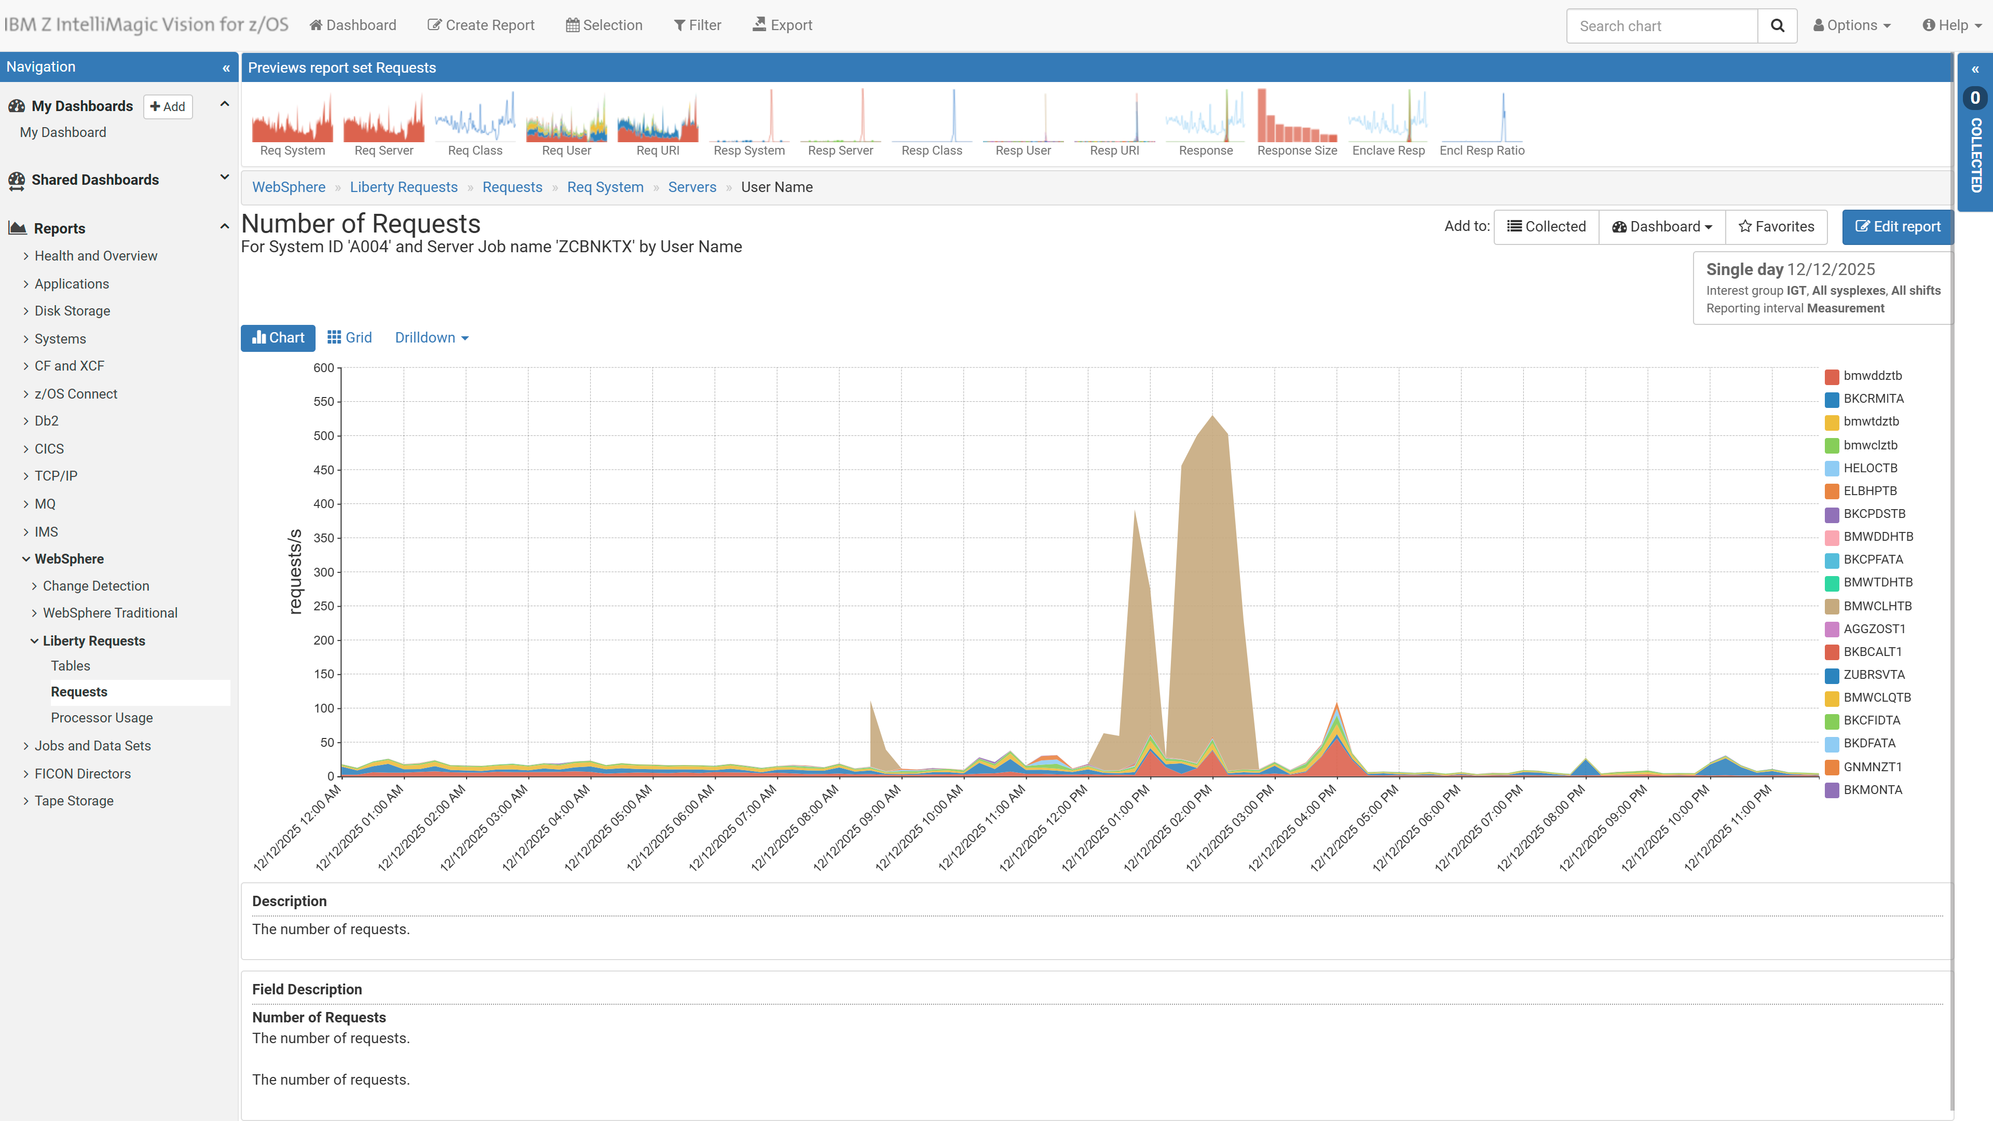Toggle the AGGZOST1 legend swatch
This screenshot has height=1121, width=1993.
[1831, 630]
